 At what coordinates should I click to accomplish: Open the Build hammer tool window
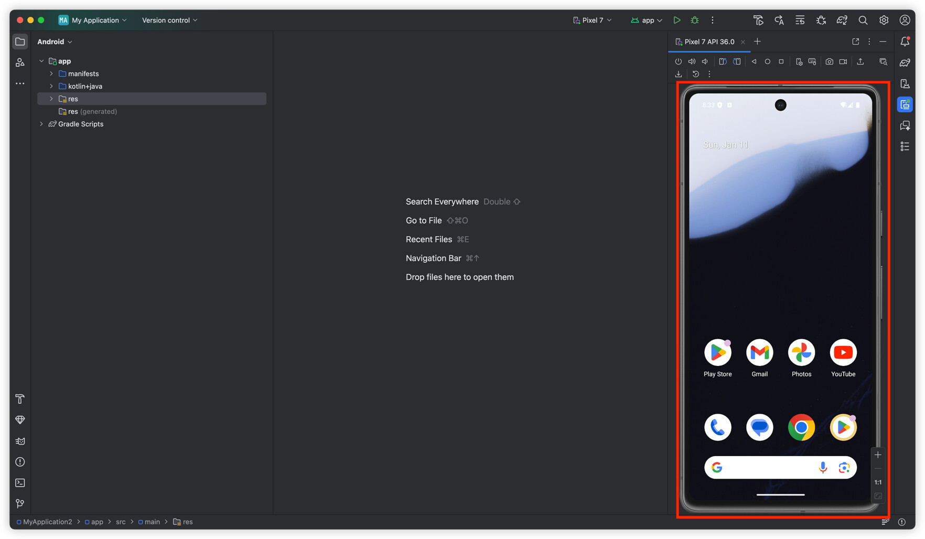(20, 399)
